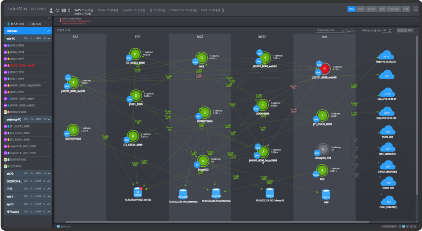This screenshot has height=231, width=422.
Task: Click the zoom ratio percent stepper arrows
Action: 390,30
